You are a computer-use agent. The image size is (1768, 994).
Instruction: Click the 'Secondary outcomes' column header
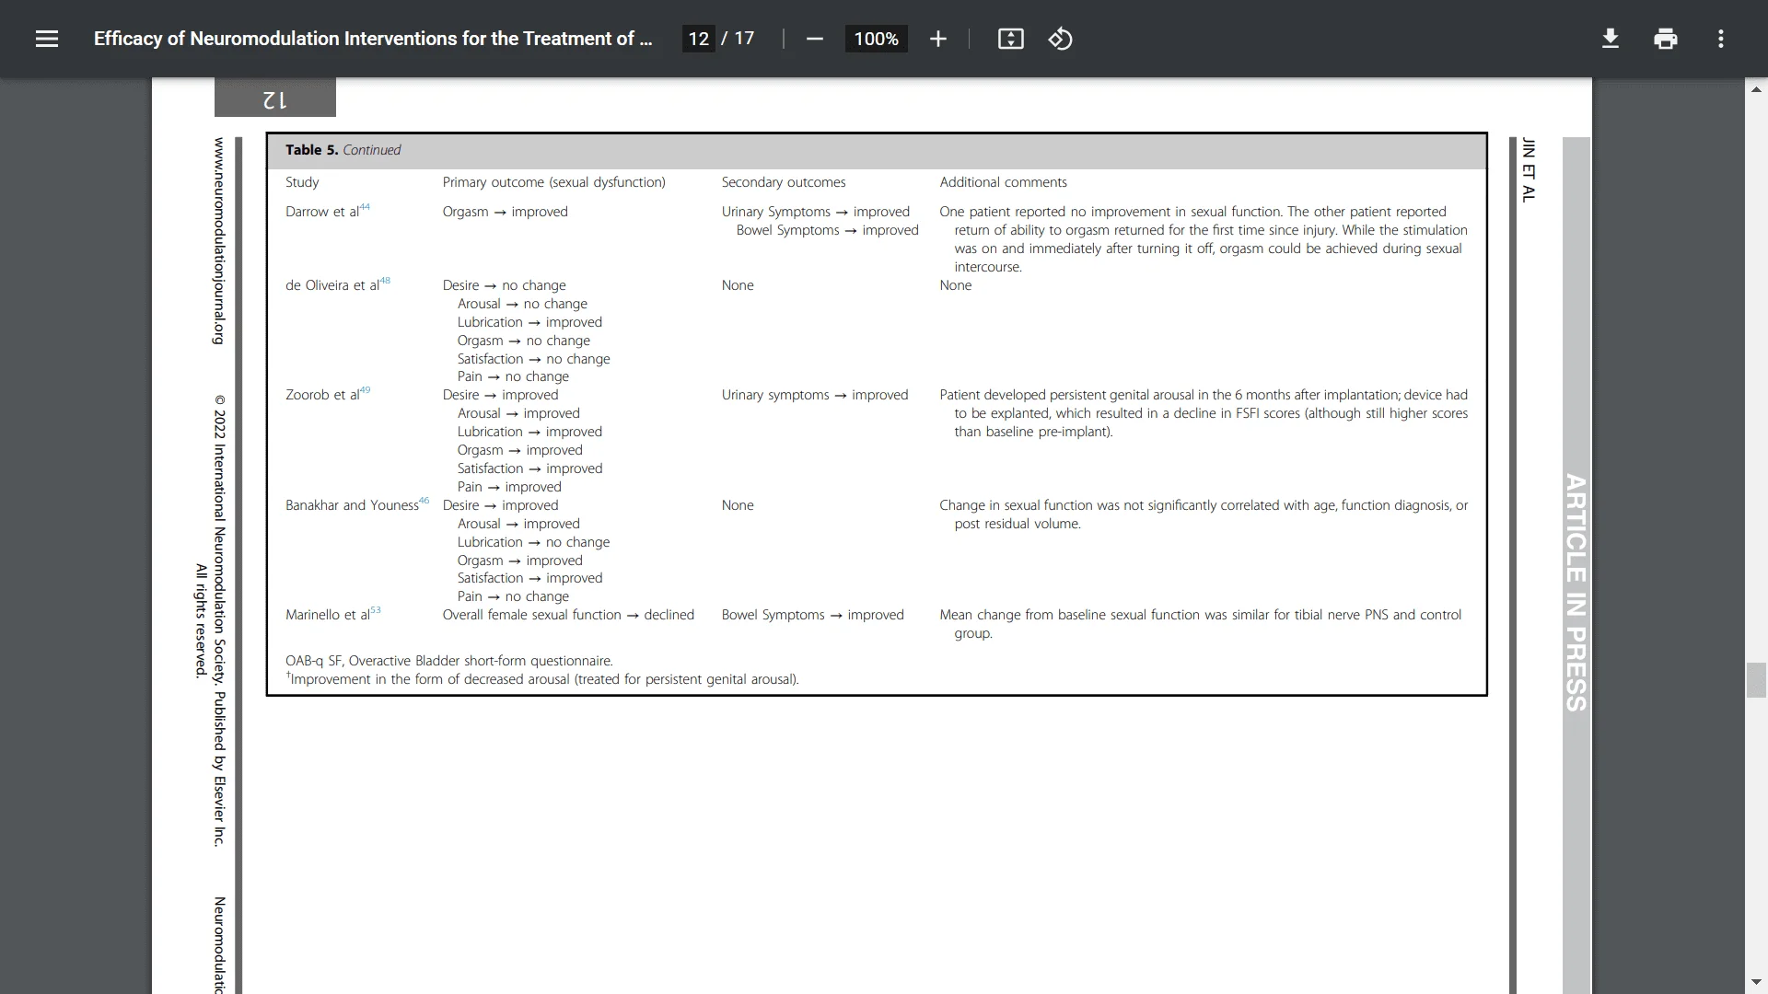click(x=783, y=182)
